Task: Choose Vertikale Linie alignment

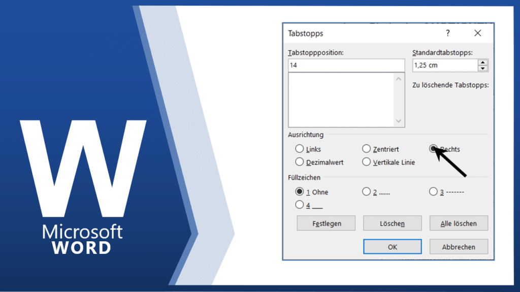Action: click(366, 162)
